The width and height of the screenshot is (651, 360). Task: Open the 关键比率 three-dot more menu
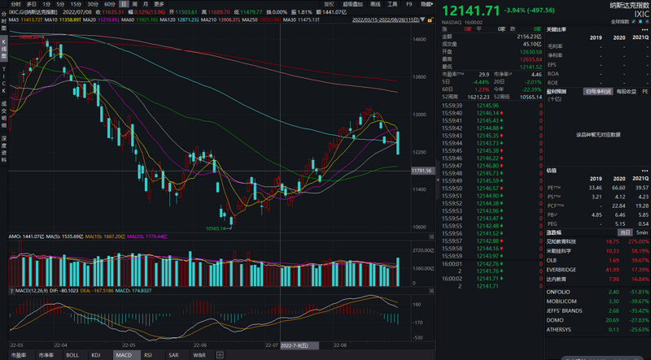(644, 29)
